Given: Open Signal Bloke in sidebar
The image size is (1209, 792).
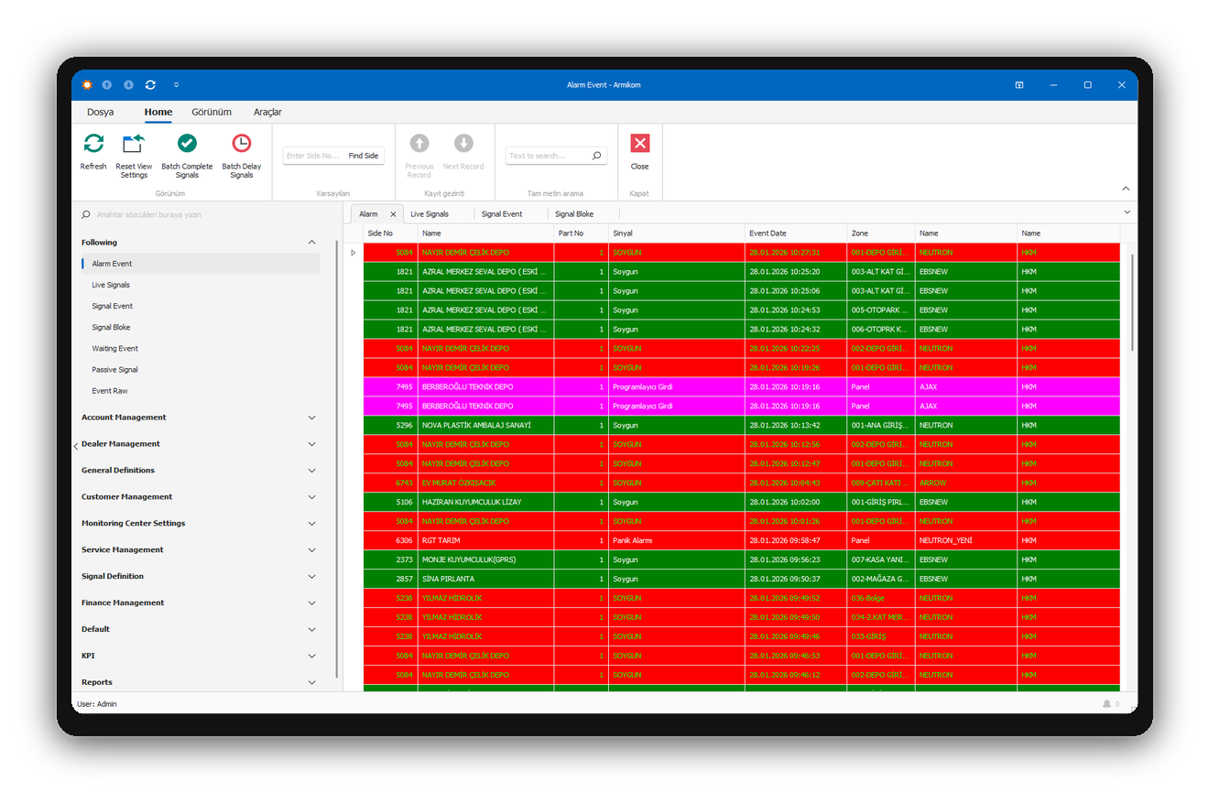Looking at the screenshot, I should pos(111,327).
